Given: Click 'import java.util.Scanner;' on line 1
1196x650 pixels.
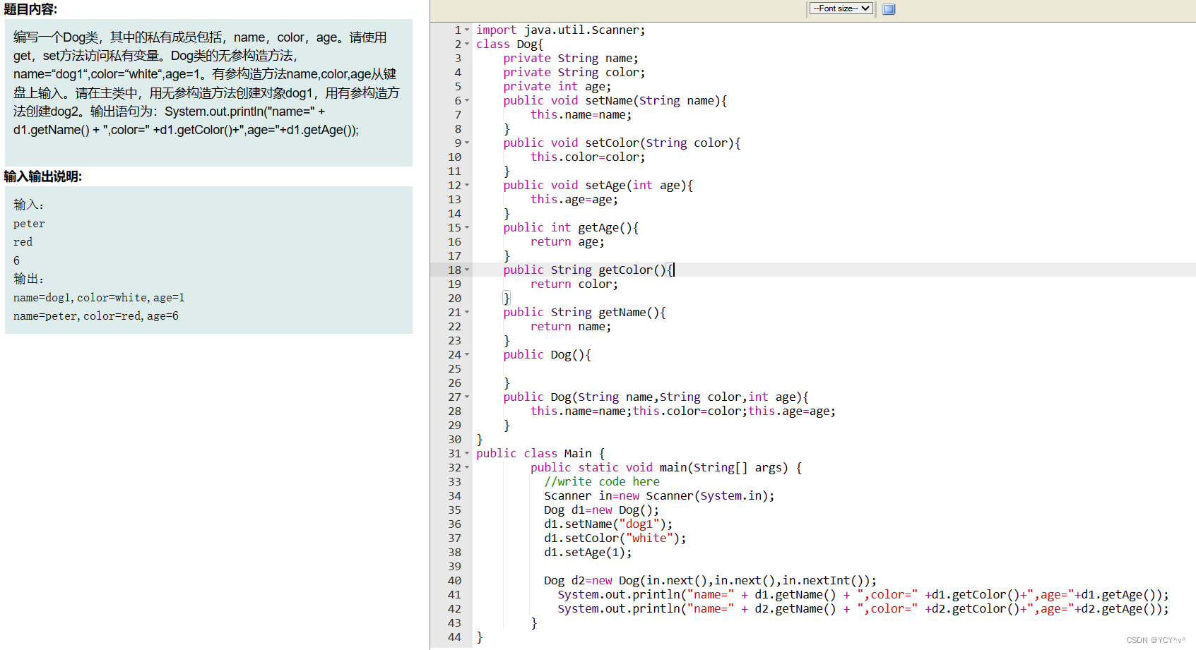Looking at the screenshot, I should [x=560, y=30].
